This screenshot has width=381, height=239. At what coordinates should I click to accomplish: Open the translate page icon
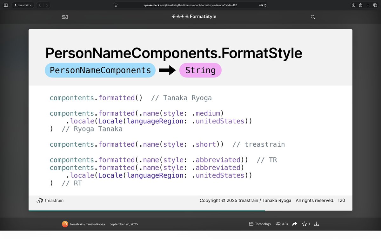click(x=261, y=5)
